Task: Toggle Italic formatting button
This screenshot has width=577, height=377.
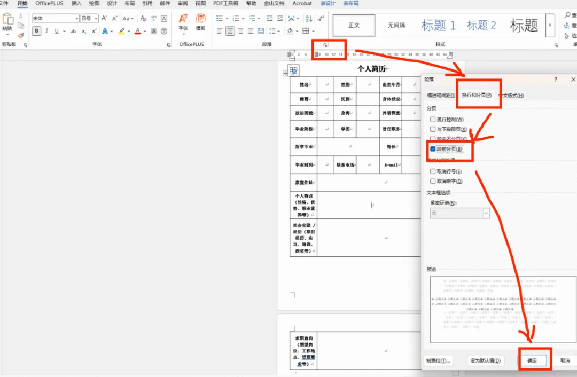Action: [46, 32]
